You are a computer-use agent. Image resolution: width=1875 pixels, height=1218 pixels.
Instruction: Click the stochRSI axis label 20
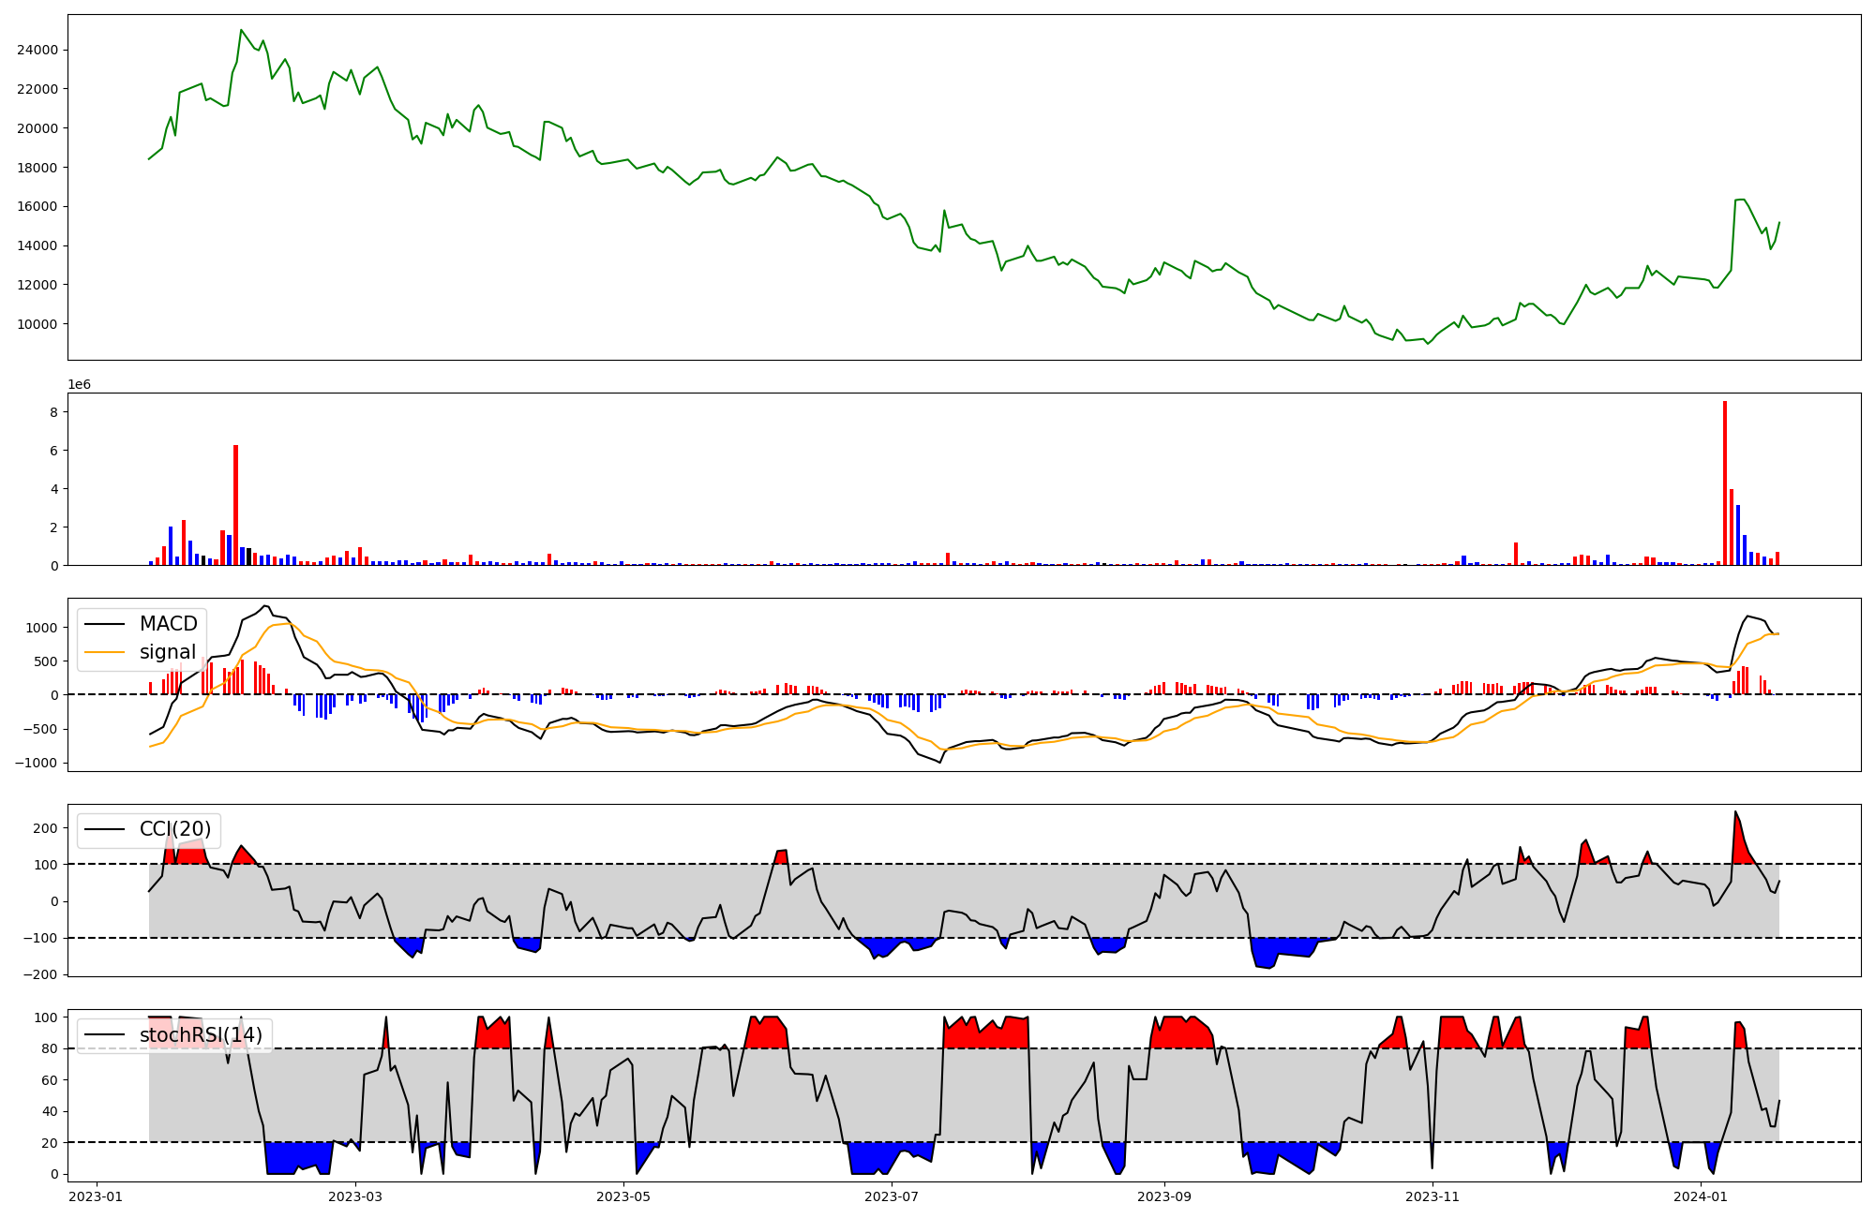[51, 1143]
